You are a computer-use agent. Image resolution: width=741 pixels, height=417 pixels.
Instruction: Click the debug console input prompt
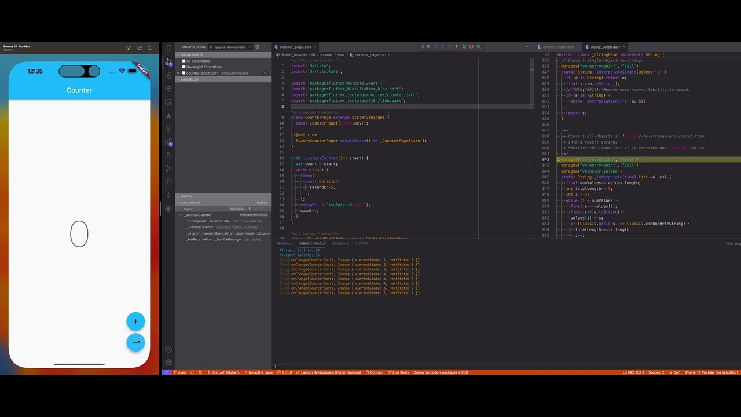point(507,366)
